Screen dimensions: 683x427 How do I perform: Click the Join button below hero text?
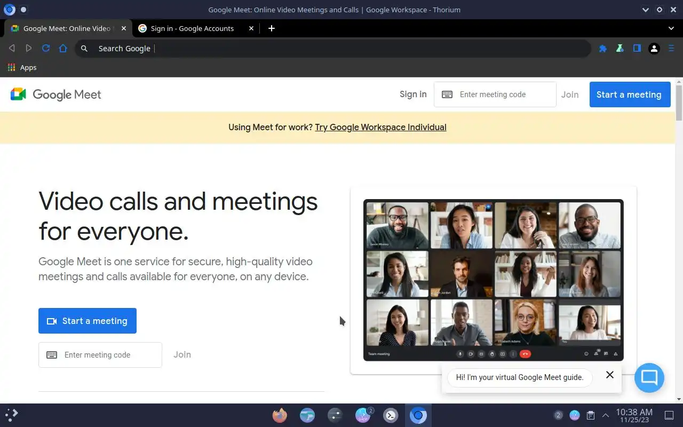point(182,354)
